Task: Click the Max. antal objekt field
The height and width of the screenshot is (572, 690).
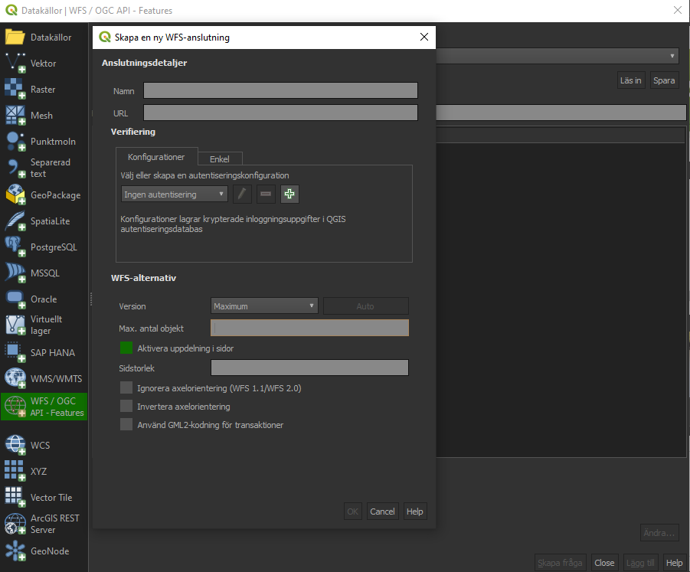Action: point(310,328)
